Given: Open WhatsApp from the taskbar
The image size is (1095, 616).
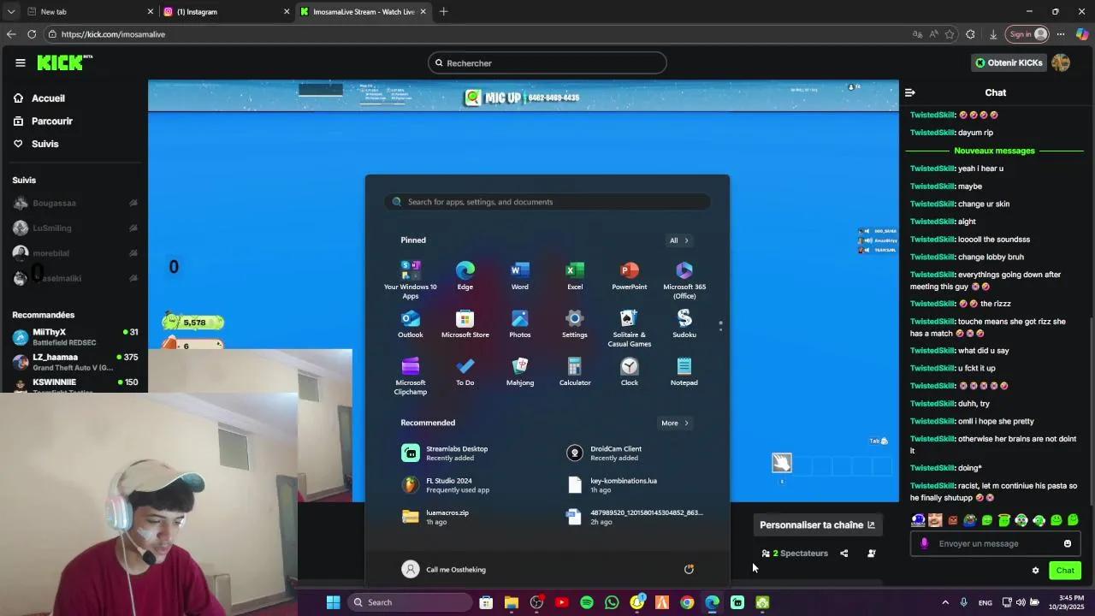Looking at the screenshot, I should [612, 602].
